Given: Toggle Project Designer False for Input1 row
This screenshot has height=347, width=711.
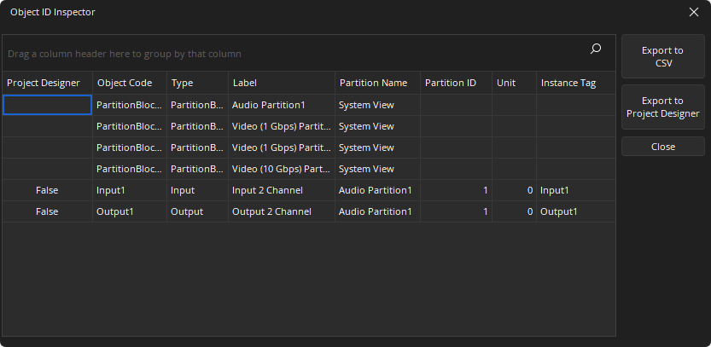Looking at the screenshot, I should point(47,190).
